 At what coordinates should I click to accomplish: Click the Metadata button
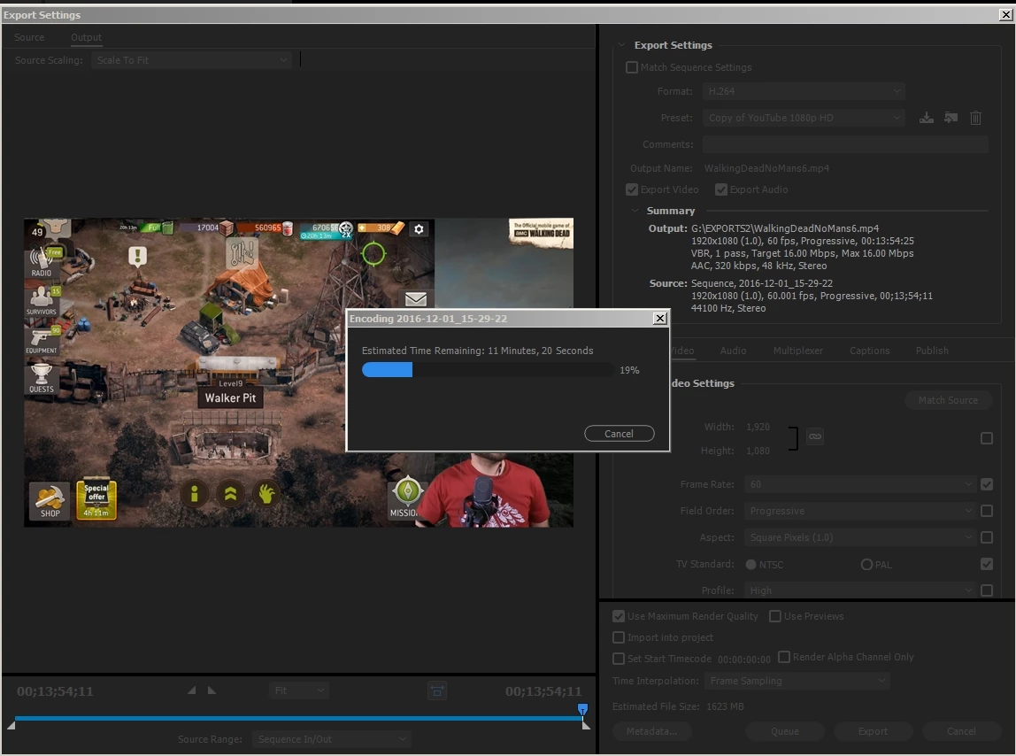[x=652, y=731]
